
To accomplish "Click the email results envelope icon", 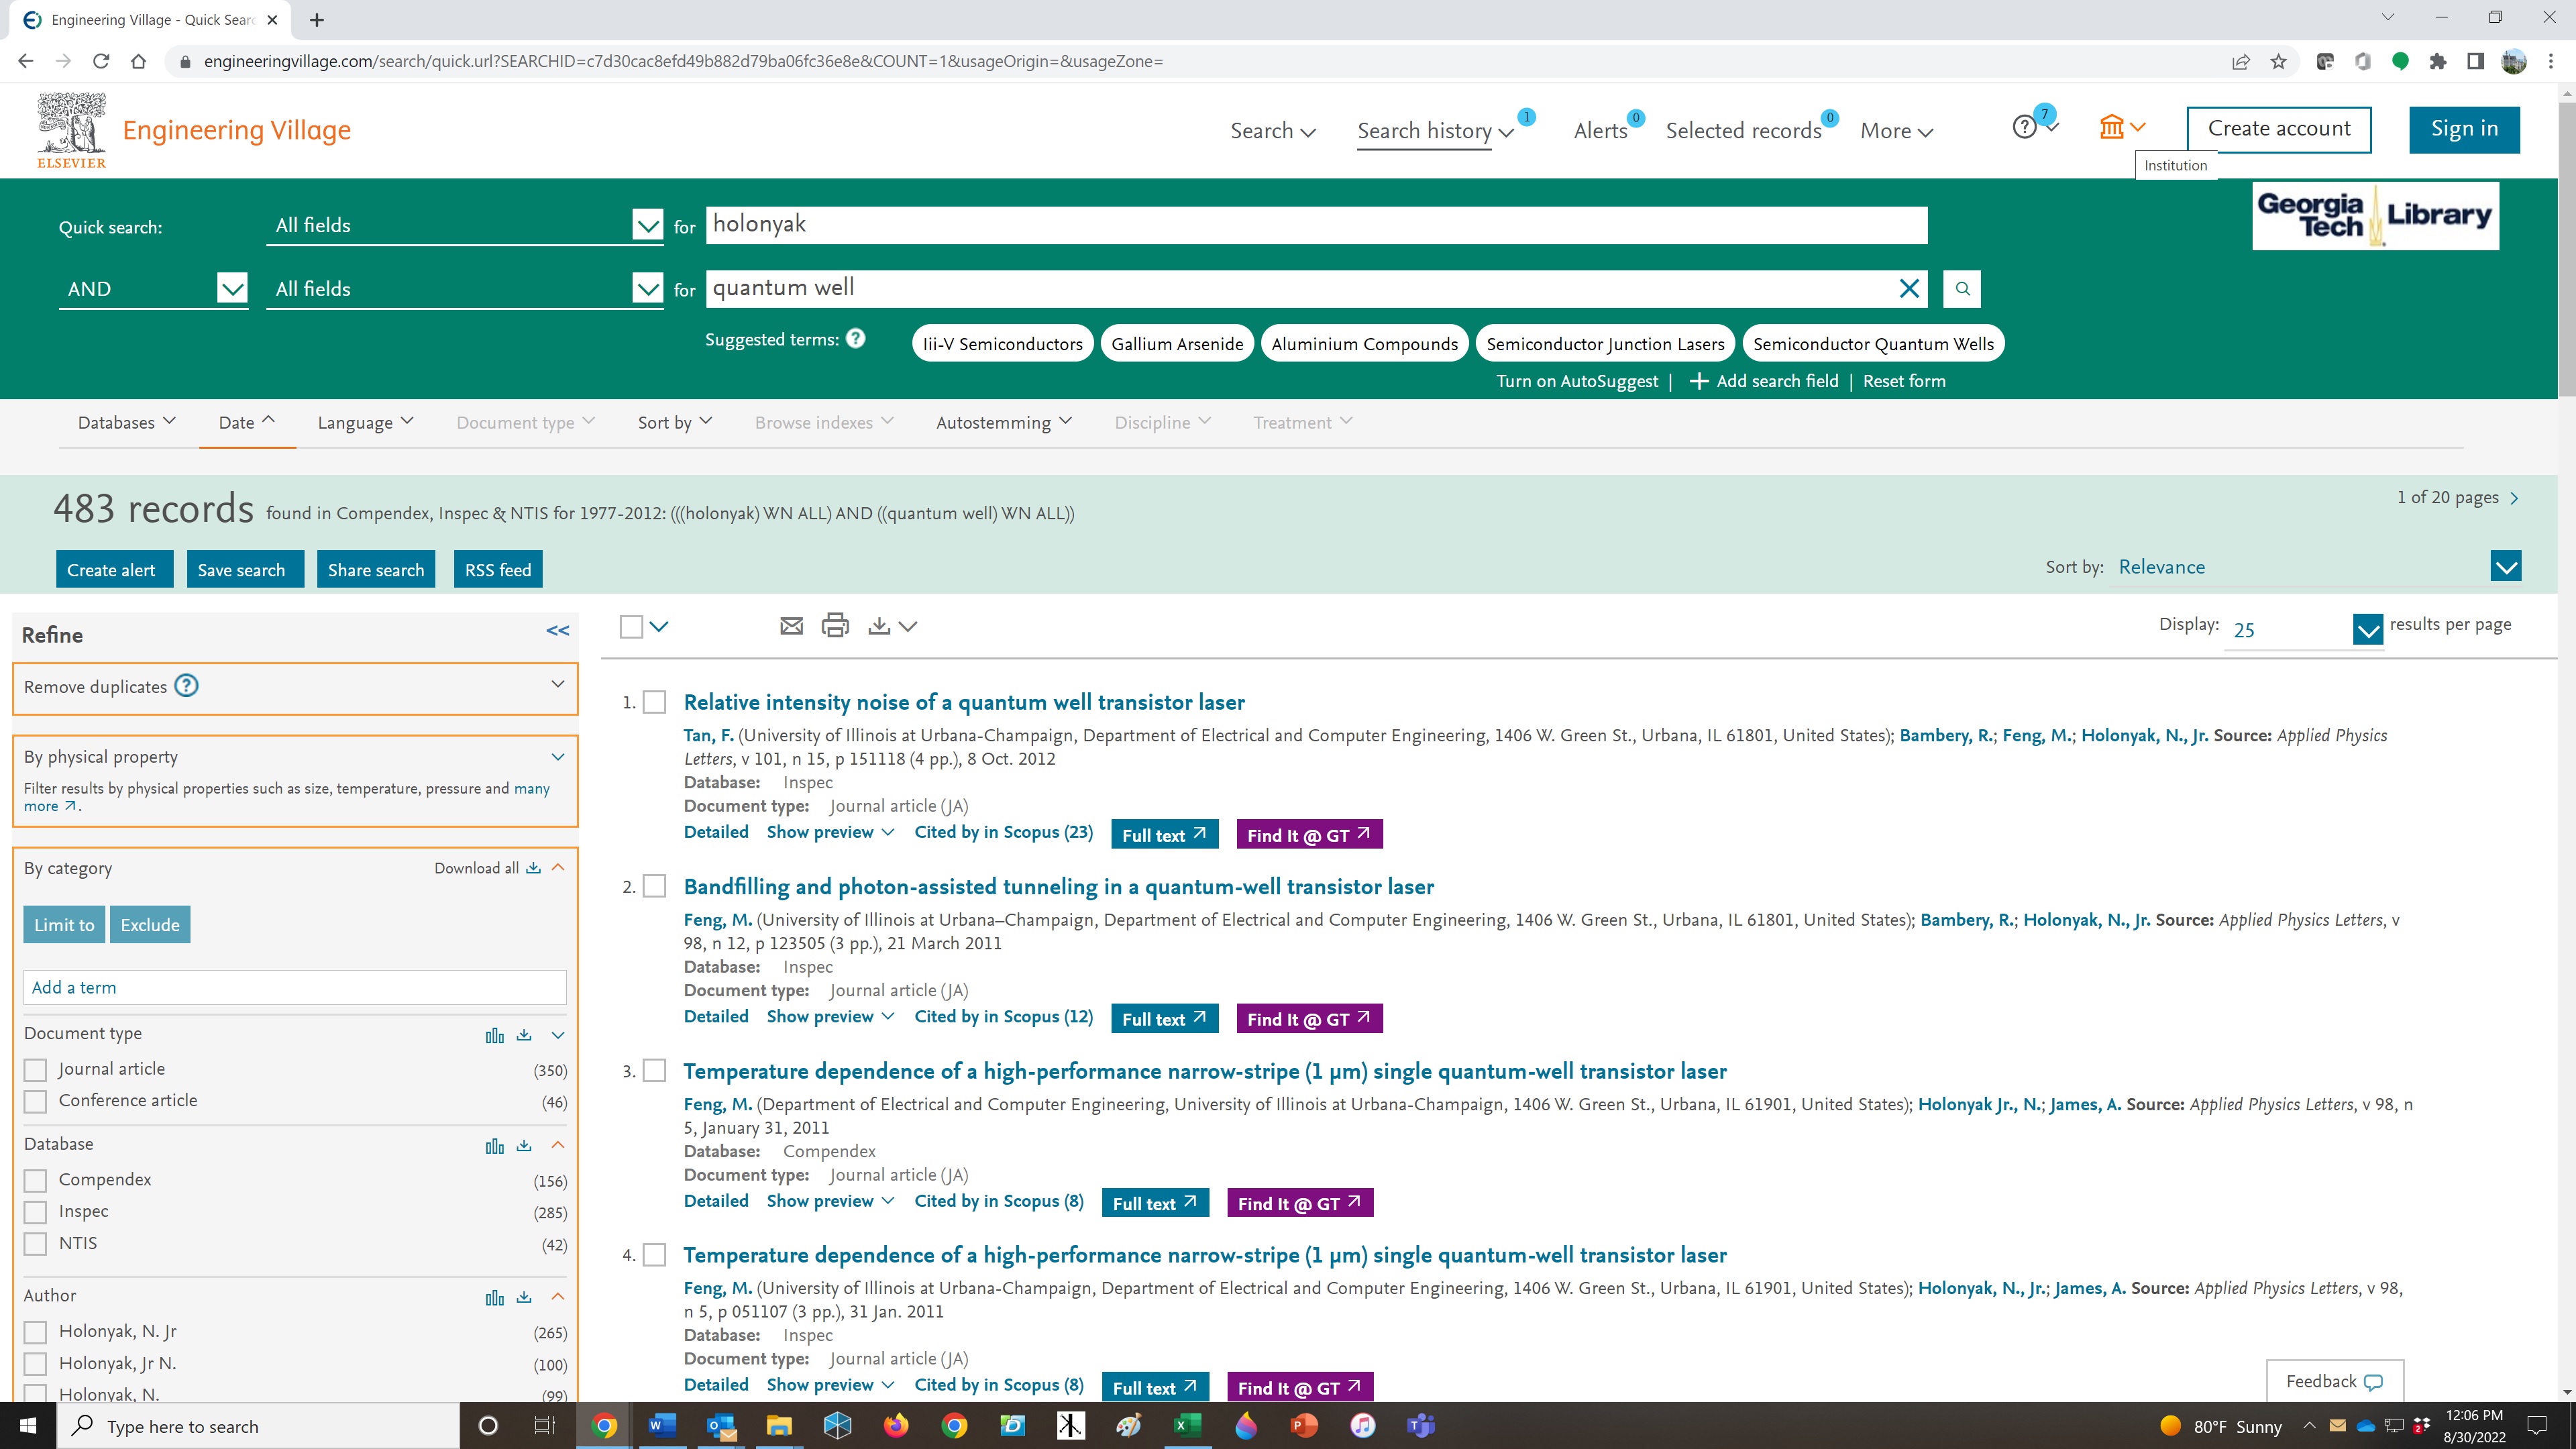I will click(791, 626).
